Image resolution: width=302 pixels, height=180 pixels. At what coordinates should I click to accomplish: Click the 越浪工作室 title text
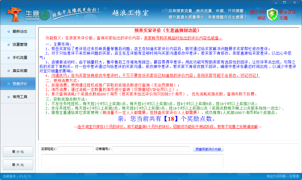(x=130, y=13)
